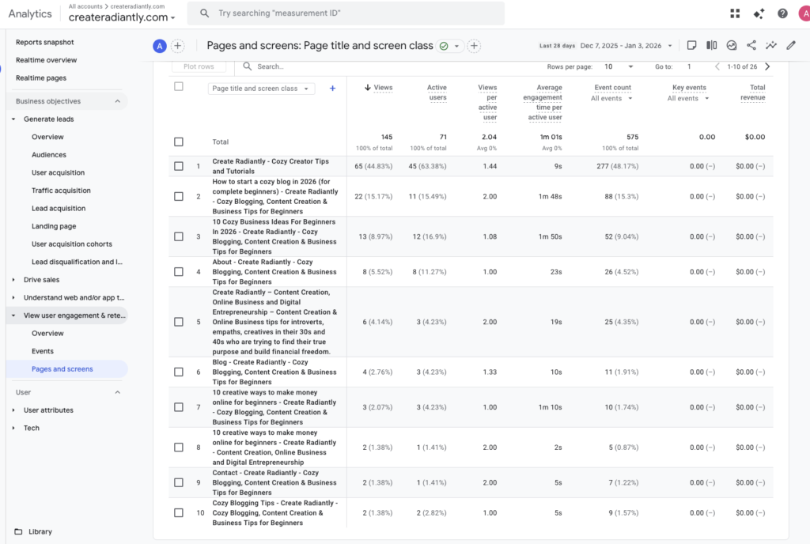This screenshot has height=544, width=810.
Task: Go to next page of table results
Action: [x=767, y=67]
